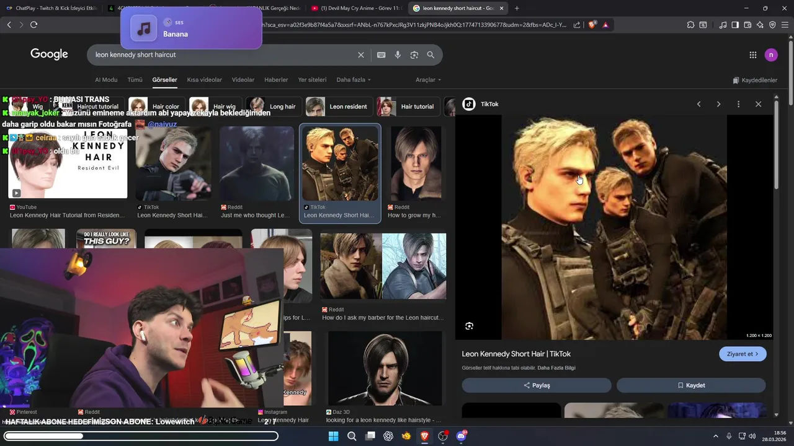This screenshot has height=446, width=794.
Task: Switch to Devil May Cry Anime tab
Action: coord(357,8)
